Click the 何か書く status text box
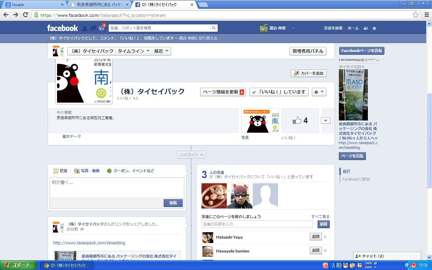This screenshot has height=270, width=432. (x=117, y=188)
